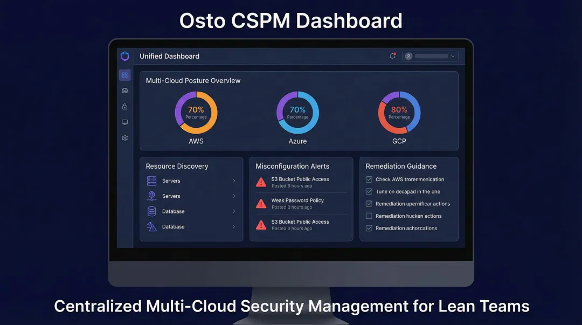The height and width of the screenshot is (325, 582).
Task: Click the Osto shield logo in sidebar
Action: (x=124, y=56)
